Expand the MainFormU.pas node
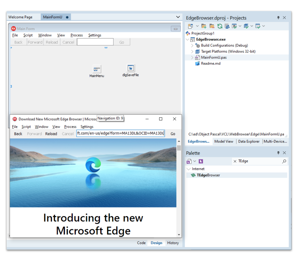This screenshot has width=297, height=262. pyautogui.click(x=192, y=58)
